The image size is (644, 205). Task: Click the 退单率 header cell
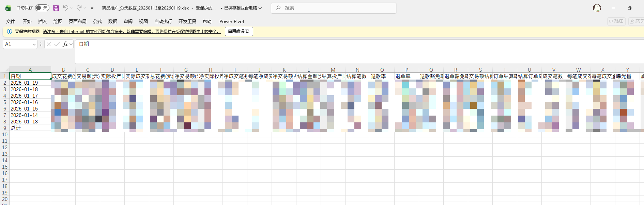pyautogui.click(x=407, y=76)
